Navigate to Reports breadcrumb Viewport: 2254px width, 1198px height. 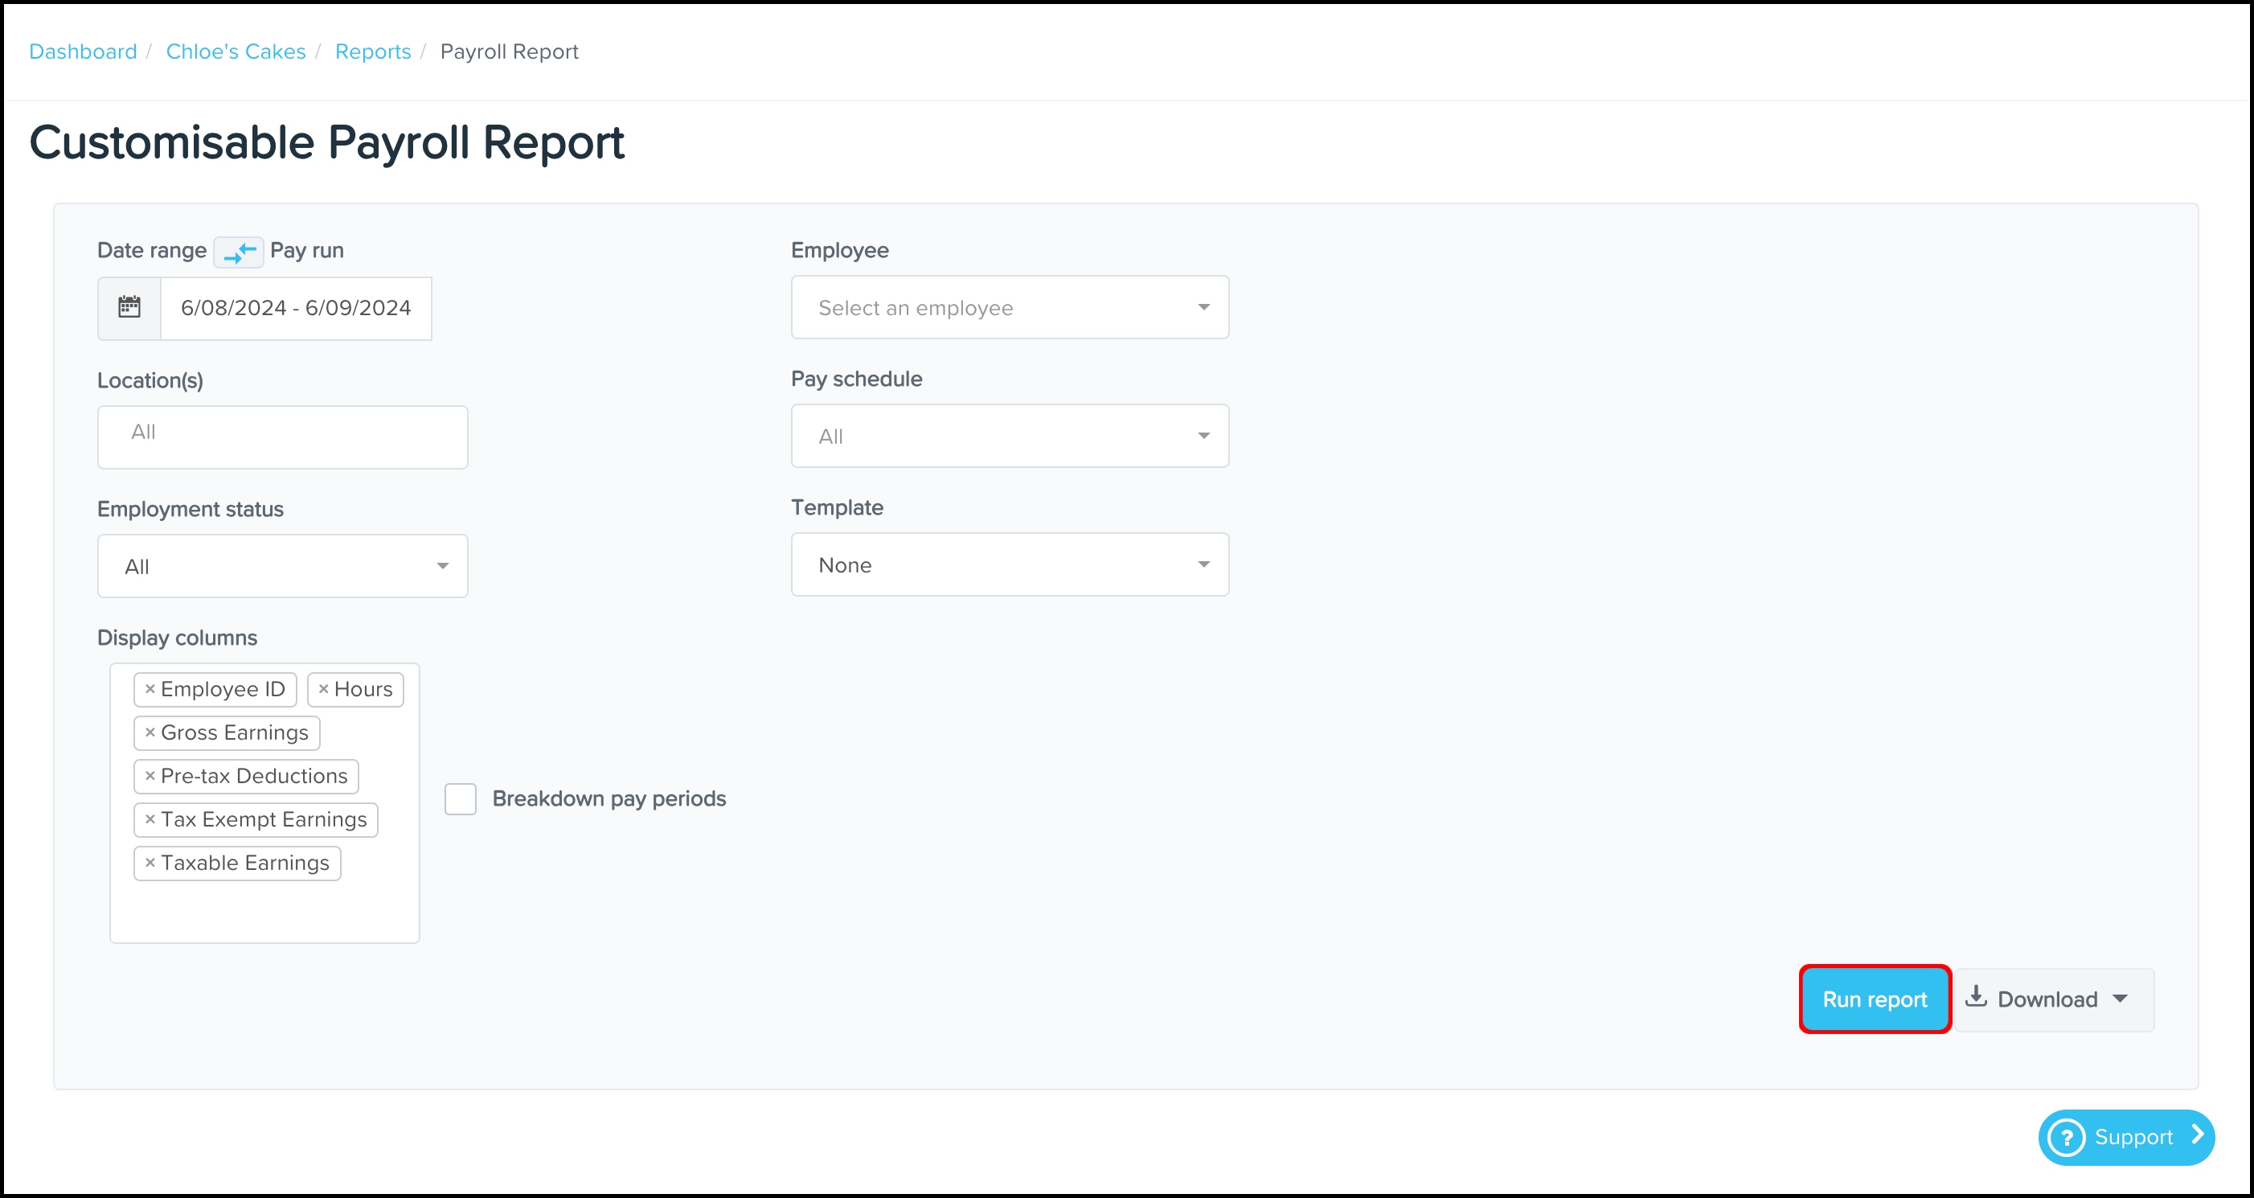[x=373, y=51]
